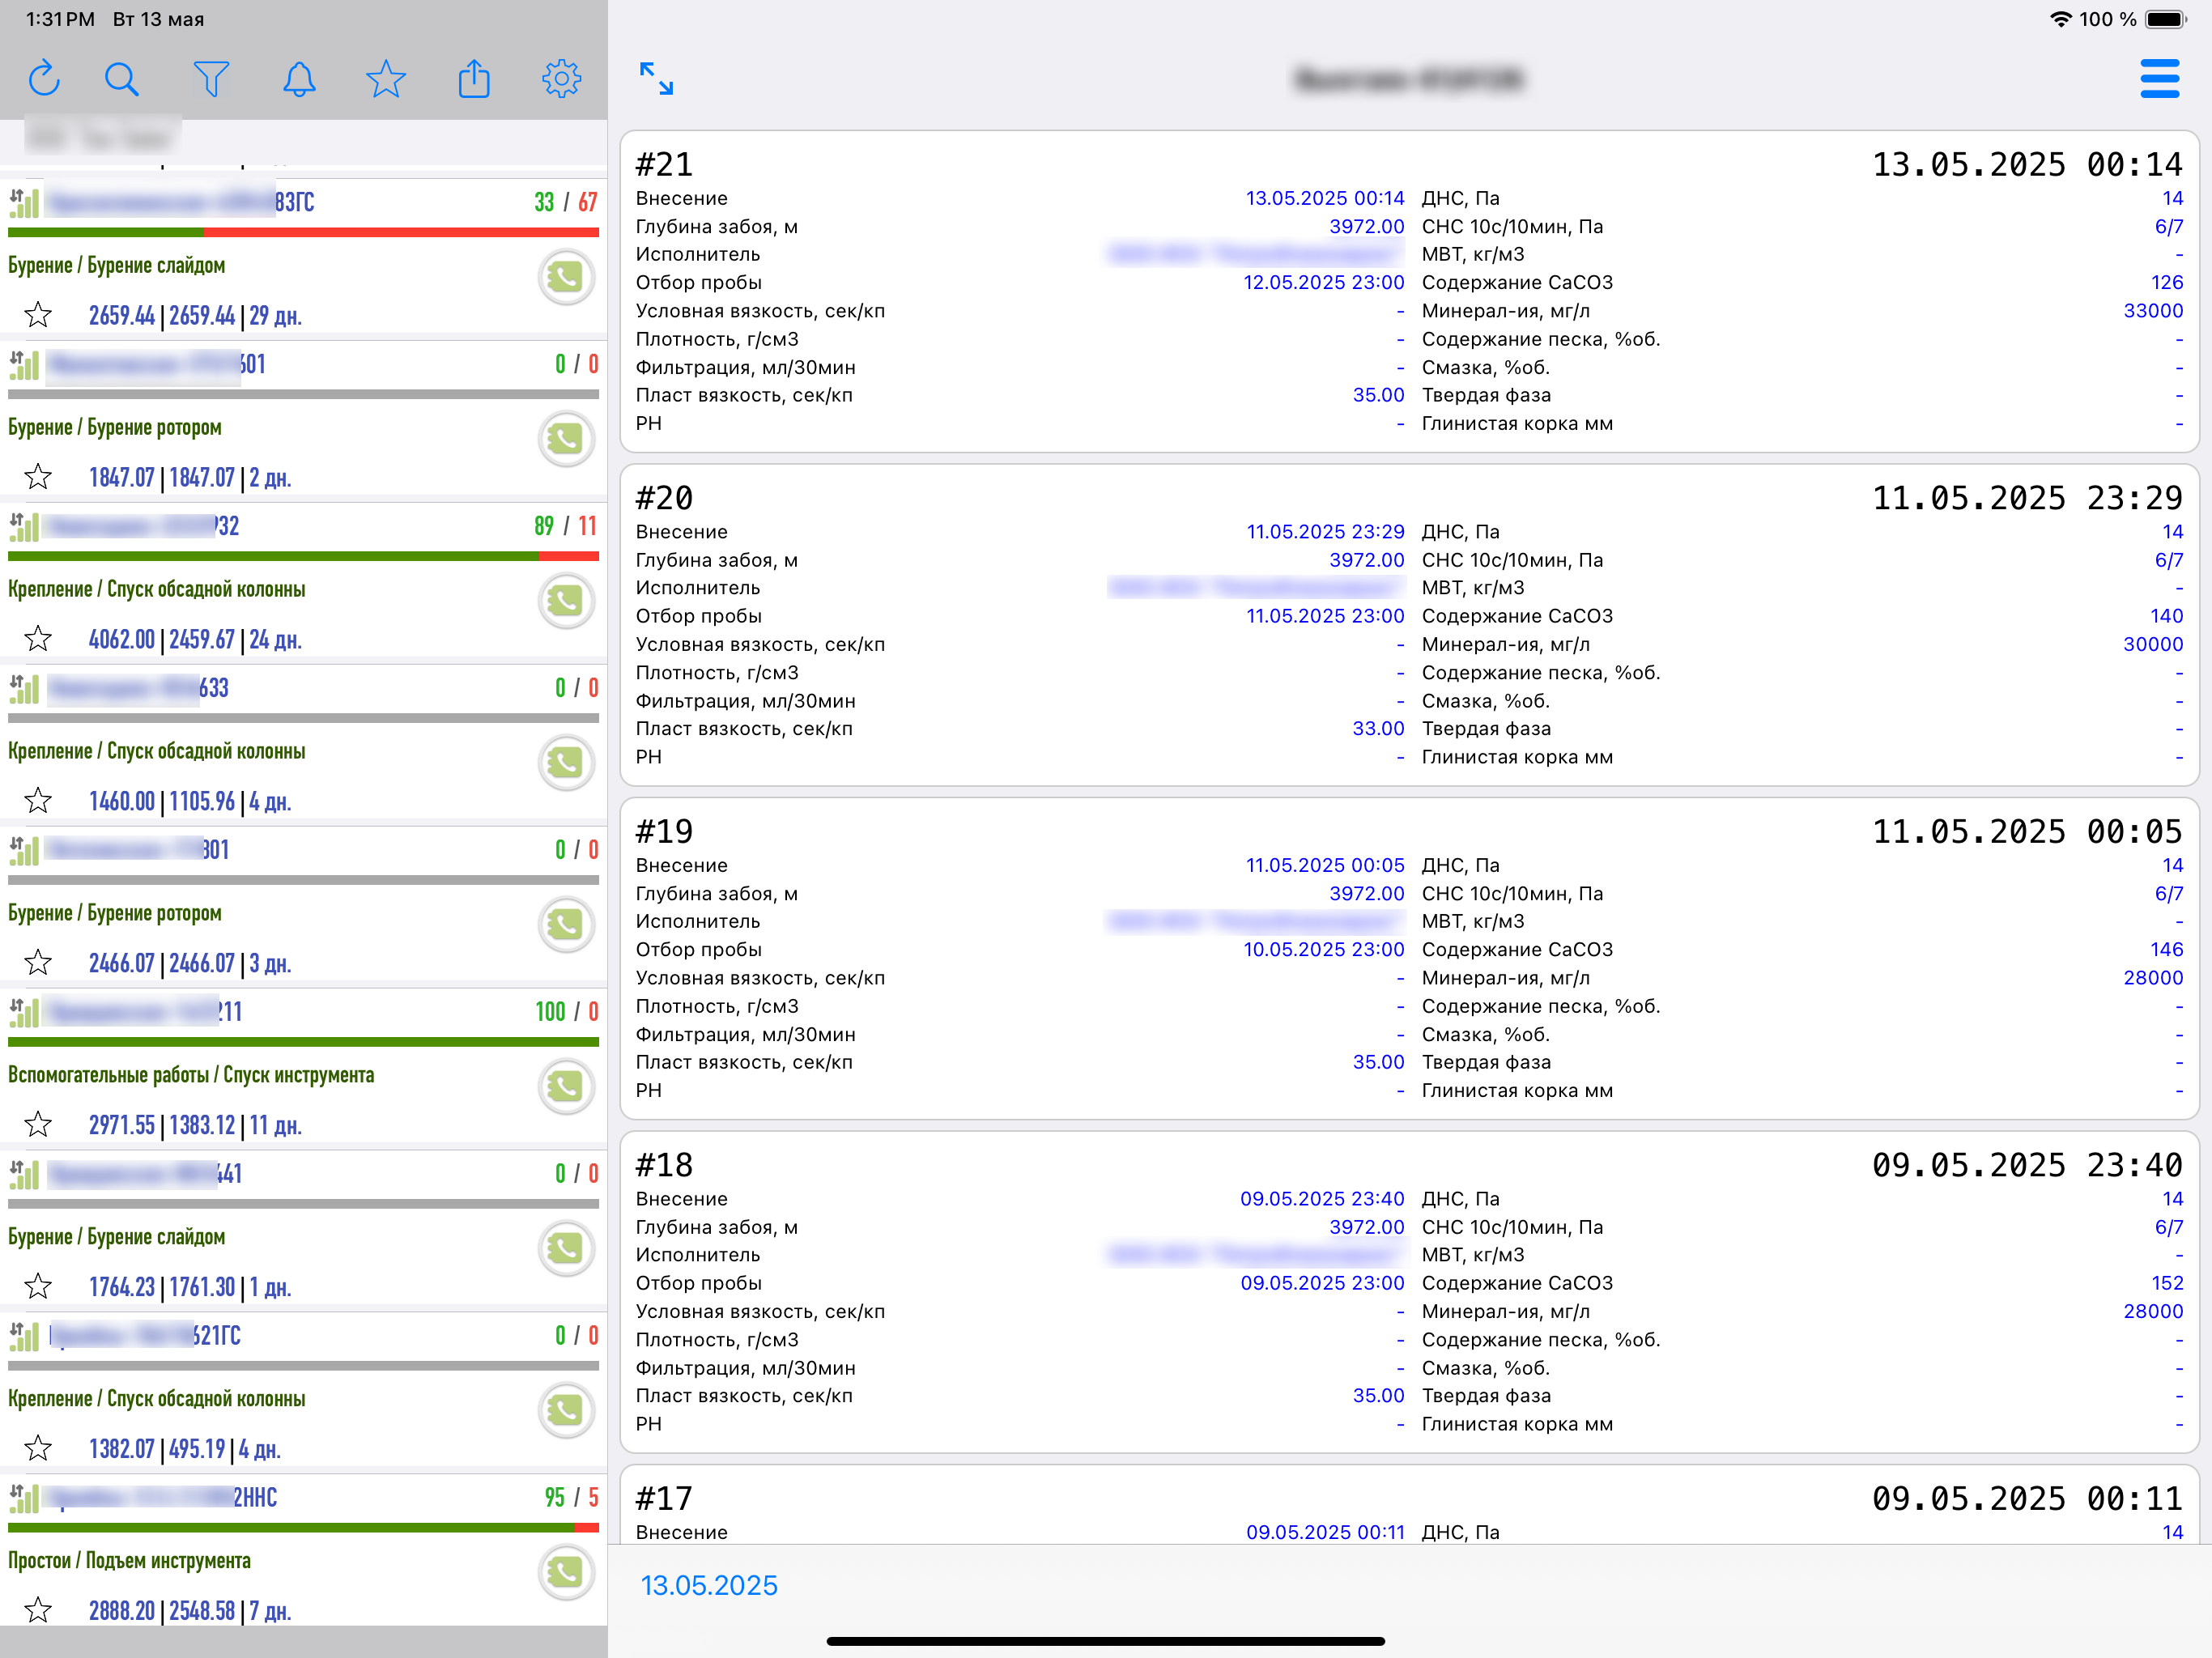
Task: Open search with the magnifier icon
Action: pyautogui.click(x=122, y=78)
